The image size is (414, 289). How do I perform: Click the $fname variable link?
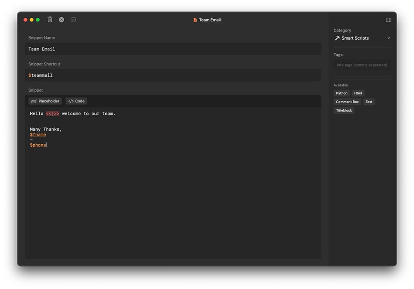pyautogui.click(x=38, y=134)
